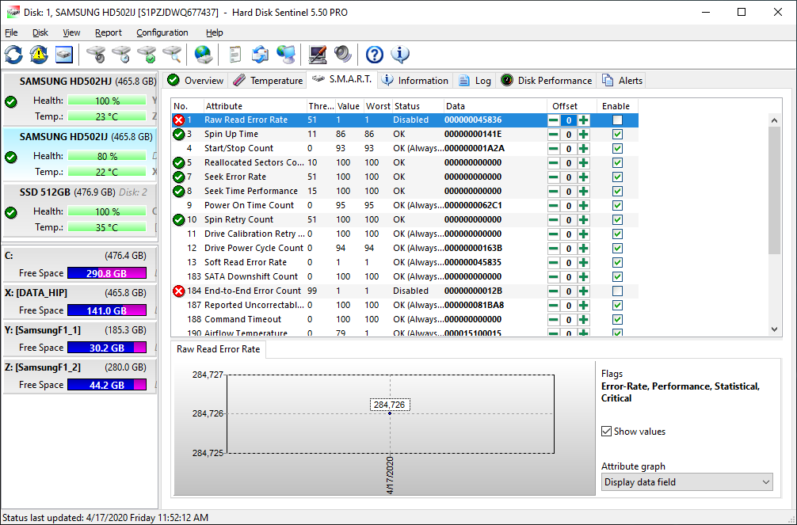Uncheck Enable box for Start/Stop Count
The image size is (797, 525).
tap(617, 148)
